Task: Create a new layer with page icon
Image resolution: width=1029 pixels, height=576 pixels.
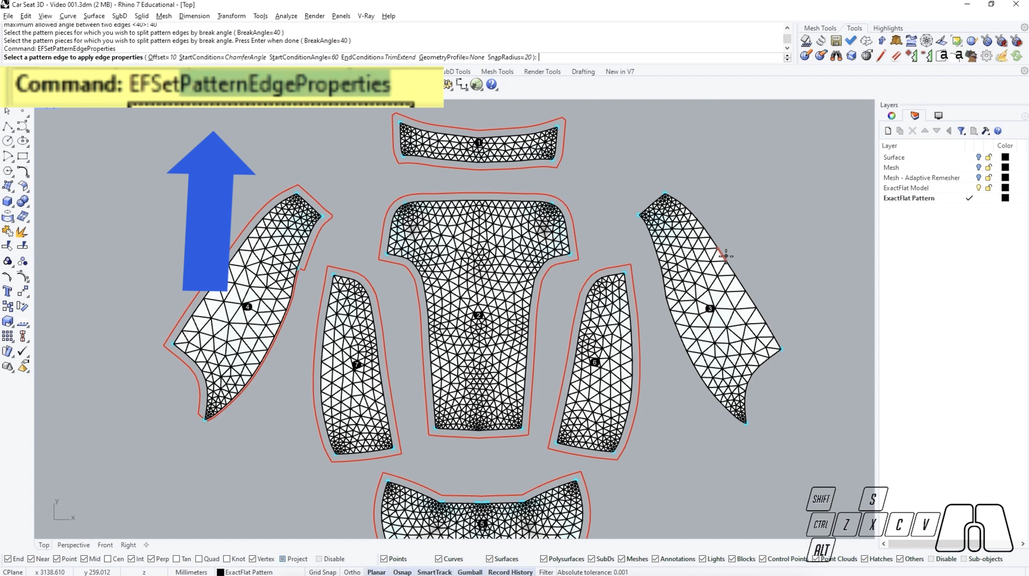Action: [x=888, y=131]
